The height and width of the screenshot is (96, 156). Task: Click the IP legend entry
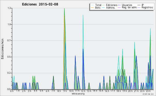point(141,5)
